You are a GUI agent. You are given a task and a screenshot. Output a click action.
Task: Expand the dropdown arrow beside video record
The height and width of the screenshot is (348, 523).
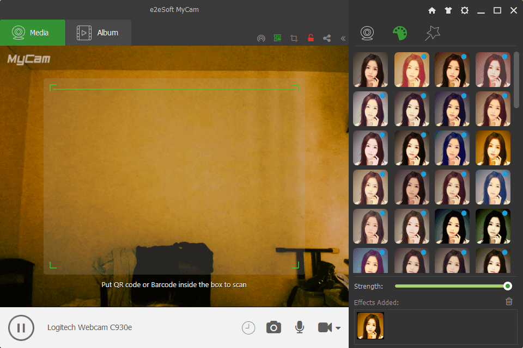click(x=338, y=328)
